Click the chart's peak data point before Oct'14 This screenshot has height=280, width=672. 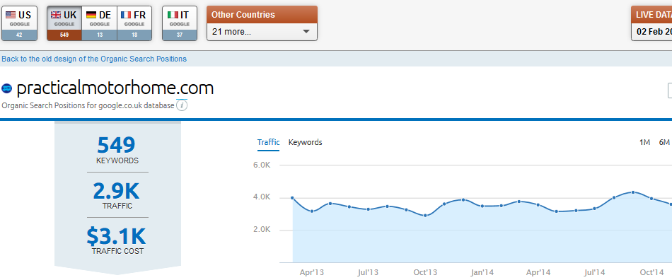[x=633, y=192]
